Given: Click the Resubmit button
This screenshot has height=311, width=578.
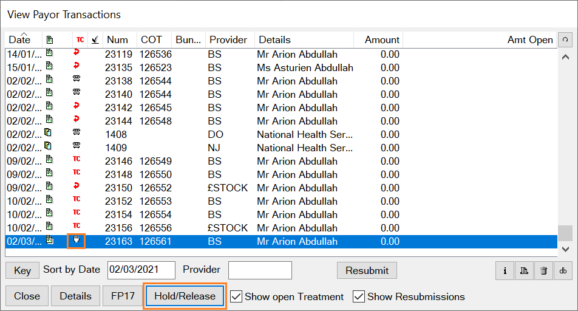Looking at the screenshot, I should click(367, 270).
